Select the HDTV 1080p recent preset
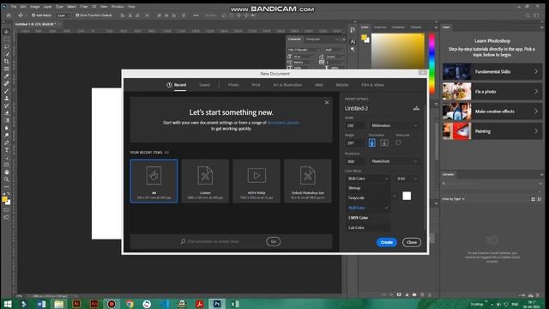 coord(256,181)
